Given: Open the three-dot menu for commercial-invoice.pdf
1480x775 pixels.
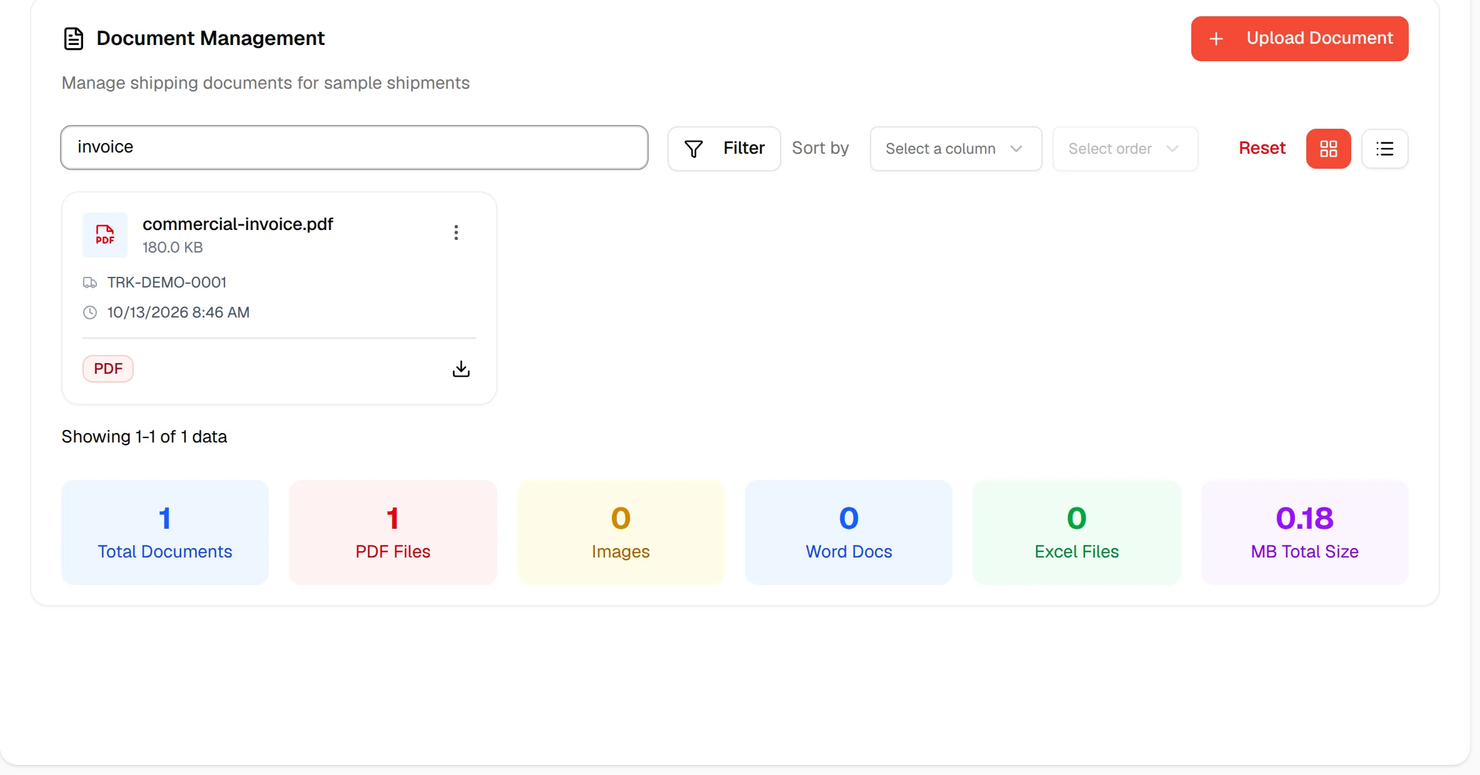Looking at the screenshot, I should click(x=456, y=232).
